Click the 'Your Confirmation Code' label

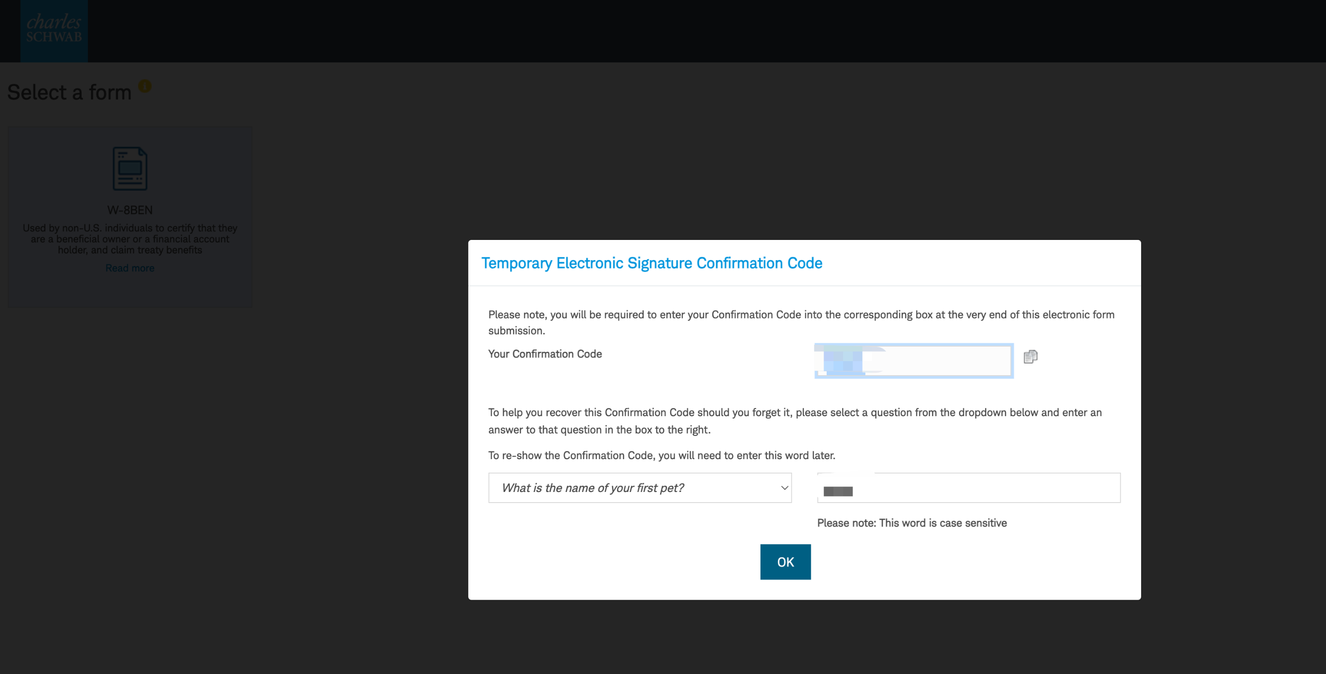[x=545, y=354]
